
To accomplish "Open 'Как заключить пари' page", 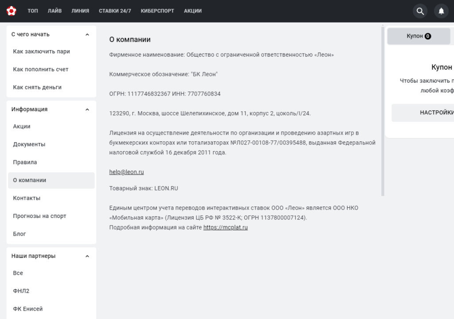I will [51, 51].
